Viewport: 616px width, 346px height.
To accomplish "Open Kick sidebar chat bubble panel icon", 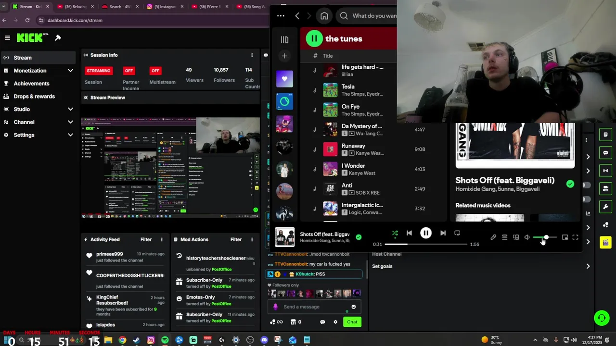I will (x=605, y=153).
